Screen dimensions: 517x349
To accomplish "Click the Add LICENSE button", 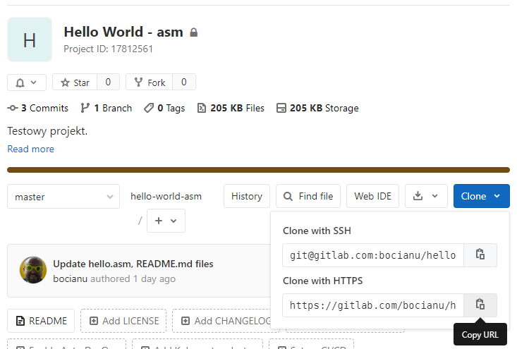I will click(x=123, y=321).
